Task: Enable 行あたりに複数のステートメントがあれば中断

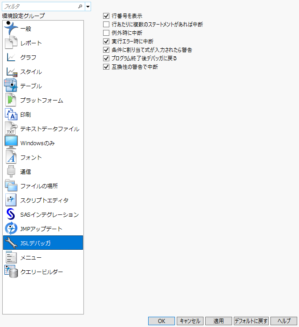Action: point(106,24)
